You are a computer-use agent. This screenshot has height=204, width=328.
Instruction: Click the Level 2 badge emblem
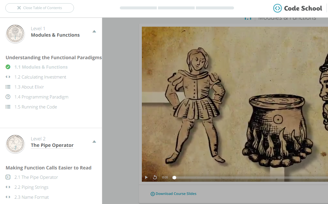[15, 144]
